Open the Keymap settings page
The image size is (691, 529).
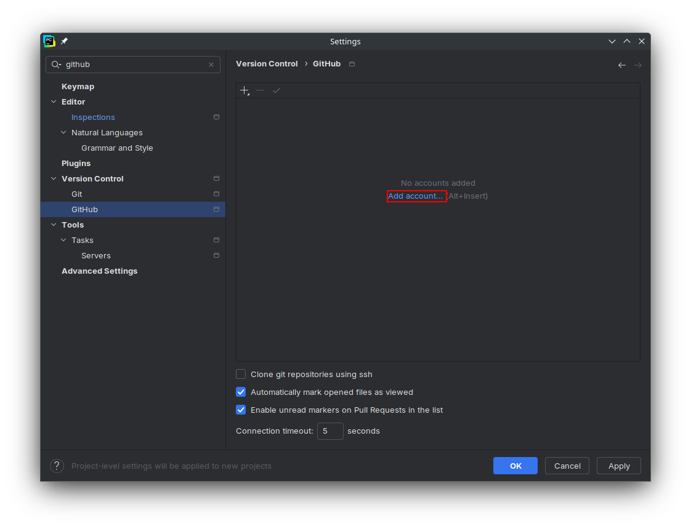78,86
